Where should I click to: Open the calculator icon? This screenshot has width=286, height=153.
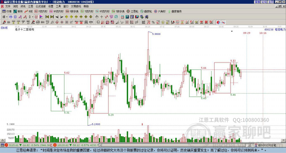click(x=127, y=17)
